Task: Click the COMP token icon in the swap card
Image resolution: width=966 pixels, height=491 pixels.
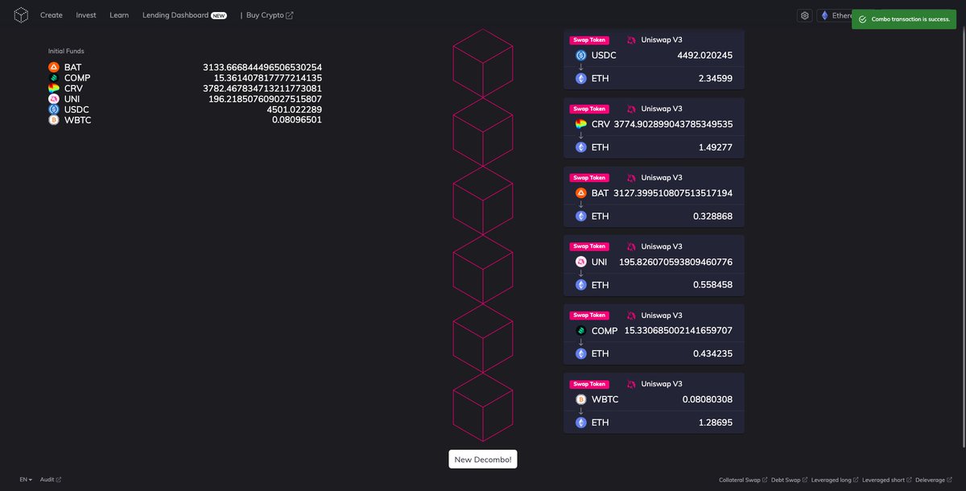Action: 581,331
